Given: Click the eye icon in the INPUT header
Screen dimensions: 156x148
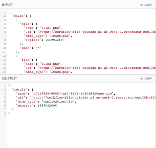Looking at the screenshot, I should click(141, 5).
